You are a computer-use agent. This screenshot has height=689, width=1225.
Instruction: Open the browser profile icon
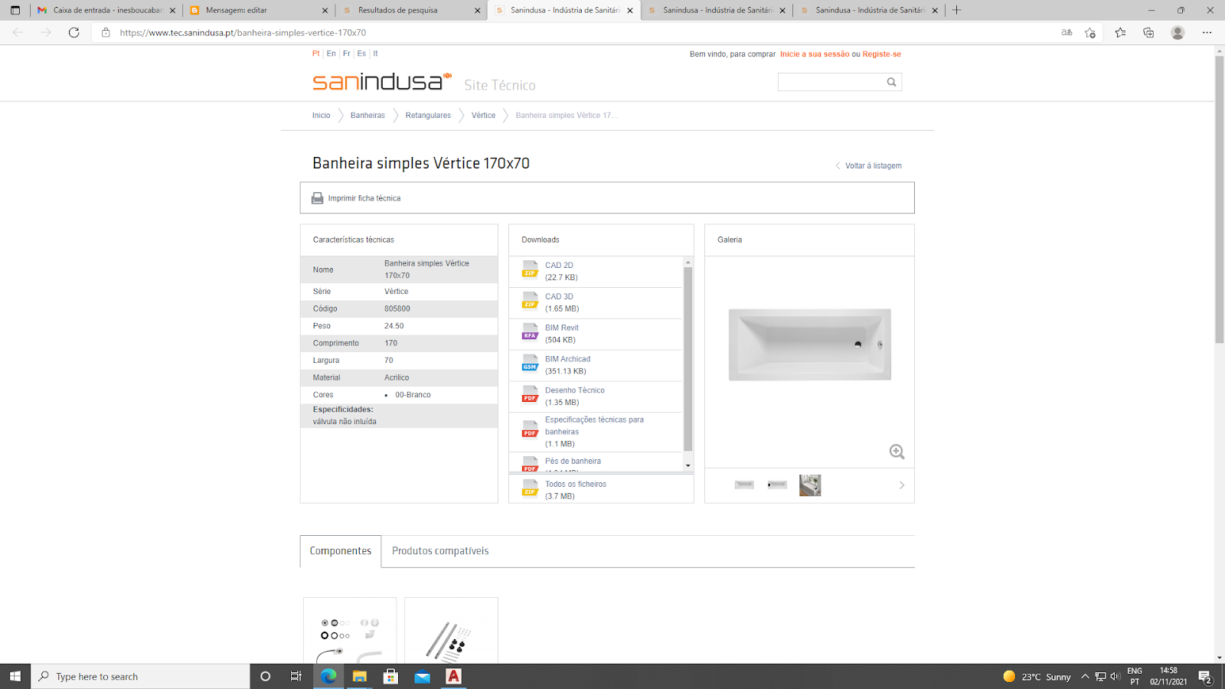pyautogui.click(x=1178, y=32)
